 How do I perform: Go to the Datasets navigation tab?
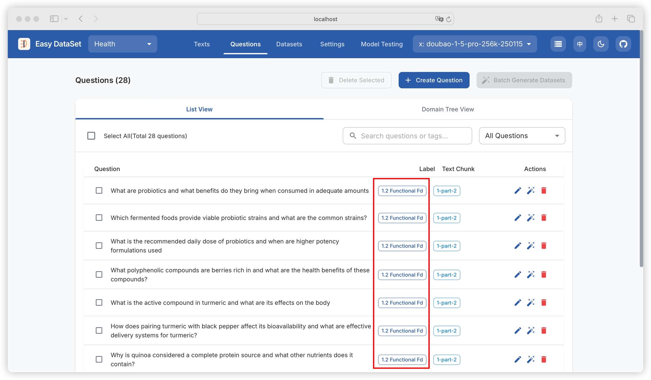tap(289, 44)
